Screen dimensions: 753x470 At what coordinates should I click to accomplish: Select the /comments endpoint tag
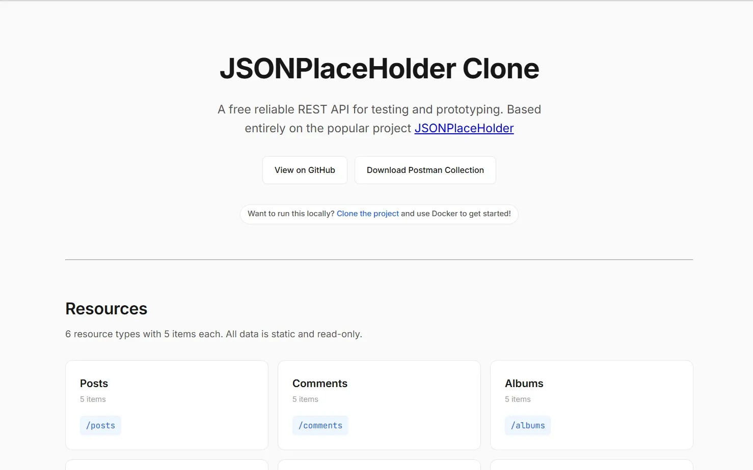click(x=320, y=426)
